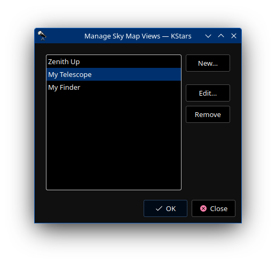Click the empty area of the views list

(x=114, y=142)
